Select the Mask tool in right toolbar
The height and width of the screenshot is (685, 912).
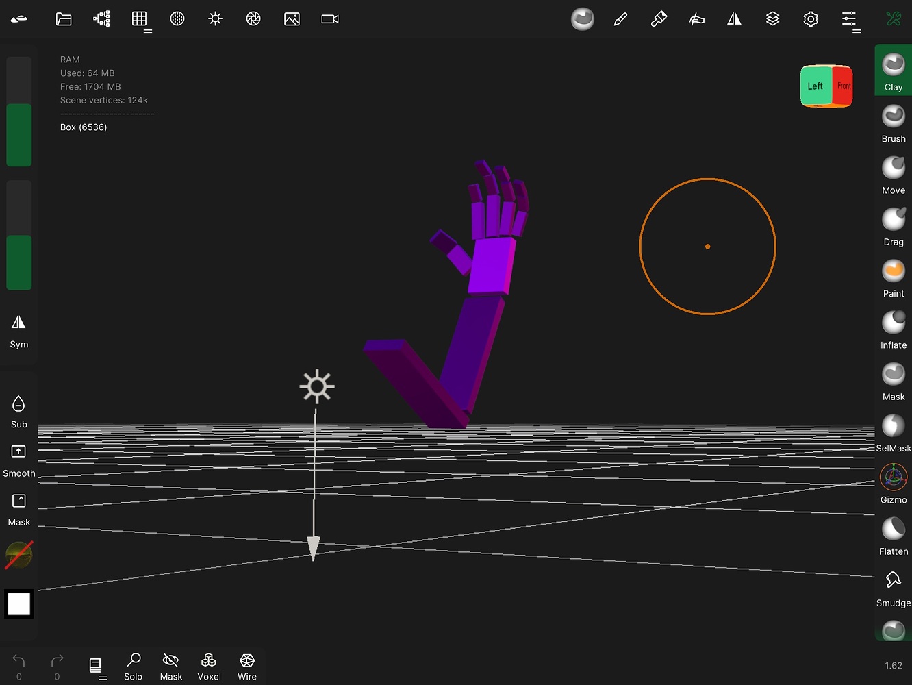click(893, 382)
